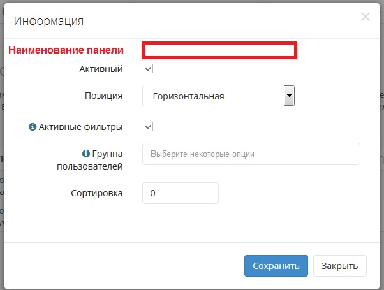This screenshot has width=384, height=290.
Task: Click the info icon beside Группа пользователей
Action: click(85, 154)
